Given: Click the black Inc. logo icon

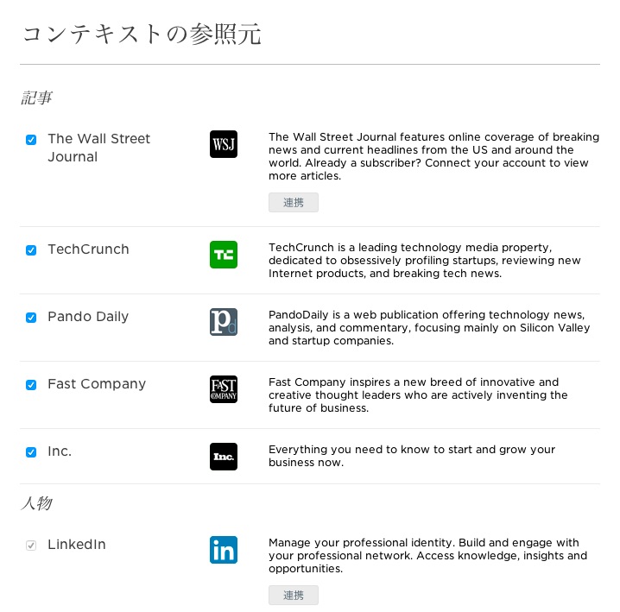Looking at the screenshot, I should [224, 457].
